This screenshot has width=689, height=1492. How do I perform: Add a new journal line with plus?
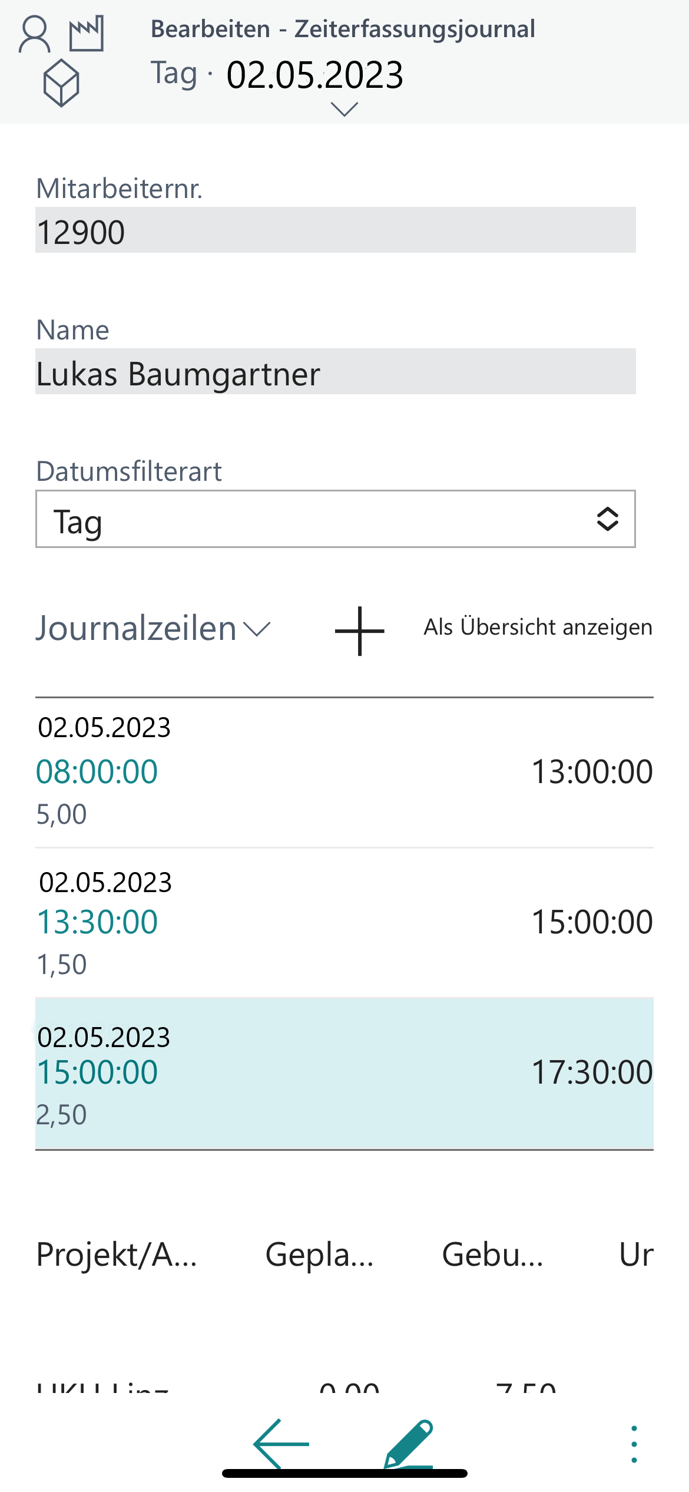tap(359, 631)
